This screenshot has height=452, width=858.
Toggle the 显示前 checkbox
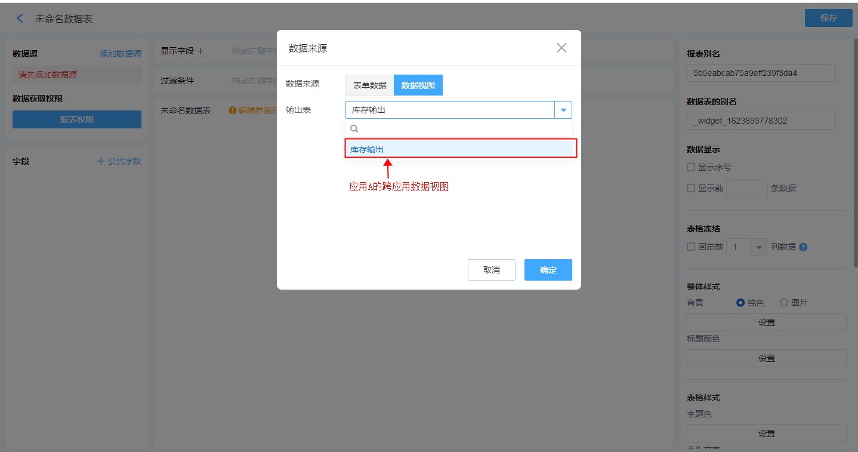(x=691, y=188)
